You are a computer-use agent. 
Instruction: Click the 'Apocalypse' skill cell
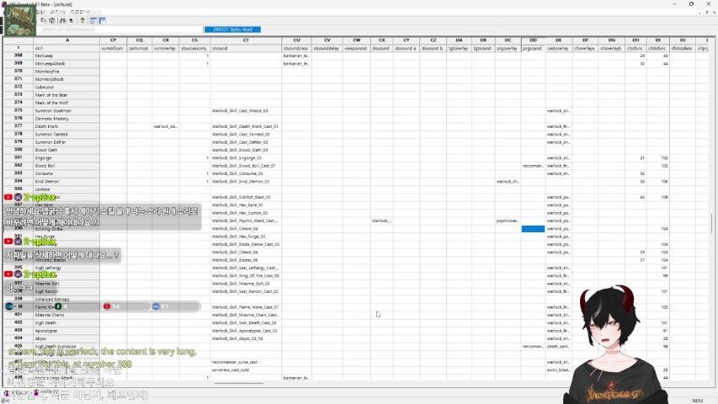click(x=66, y=331)
